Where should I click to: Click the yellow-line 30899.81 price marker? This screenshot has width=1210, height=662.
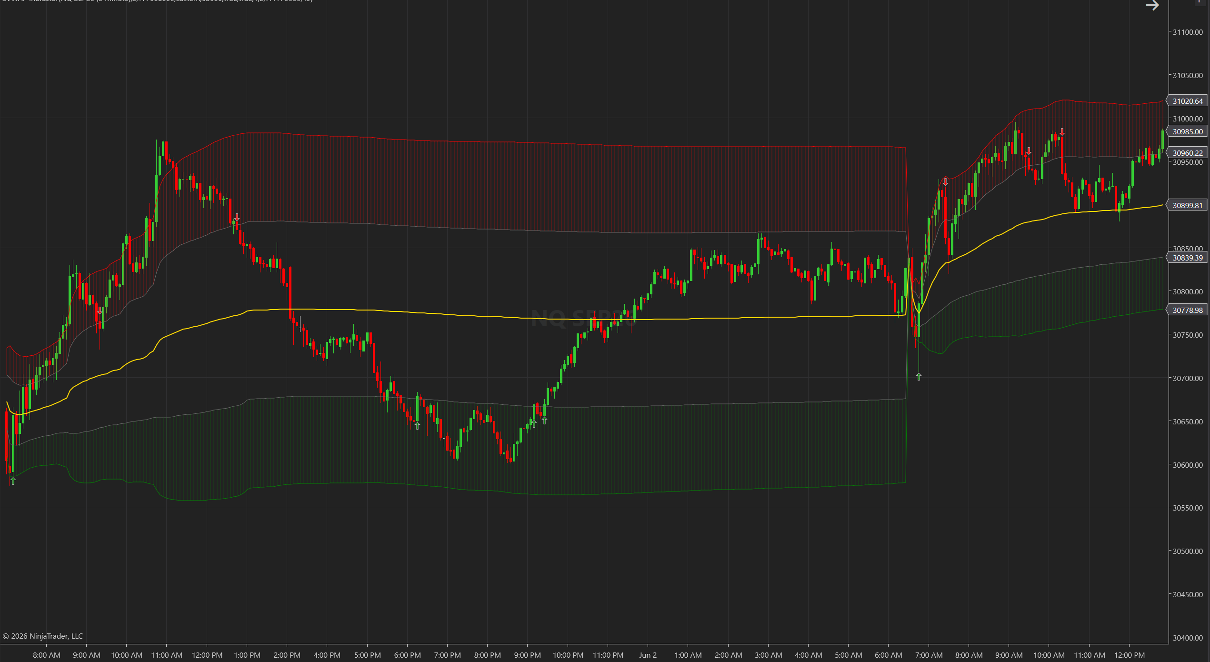1187,205
